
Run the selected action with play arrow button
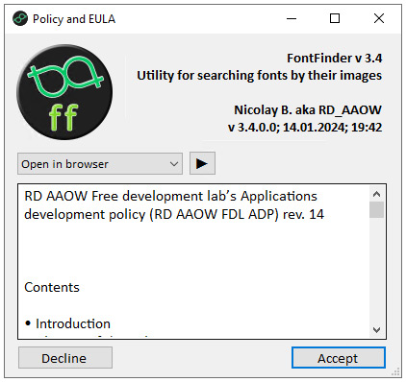click(202, 163)
